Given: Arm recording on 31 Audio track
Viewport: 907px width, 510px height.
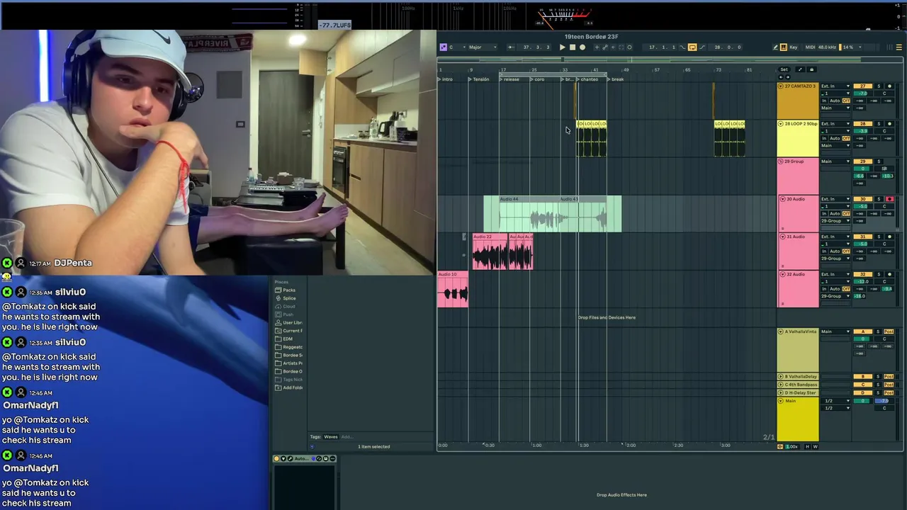Looking at the screenshot, I should (889, 237).
